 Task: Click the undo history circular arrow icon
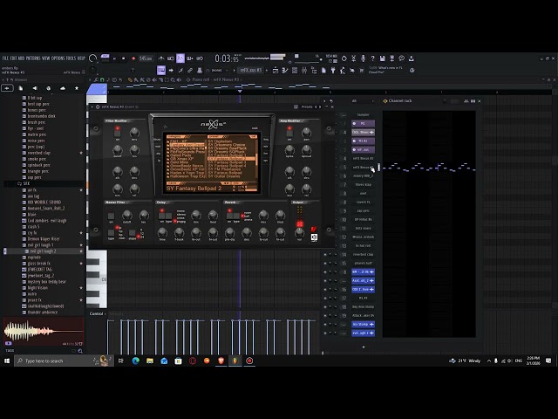(344, 58)
